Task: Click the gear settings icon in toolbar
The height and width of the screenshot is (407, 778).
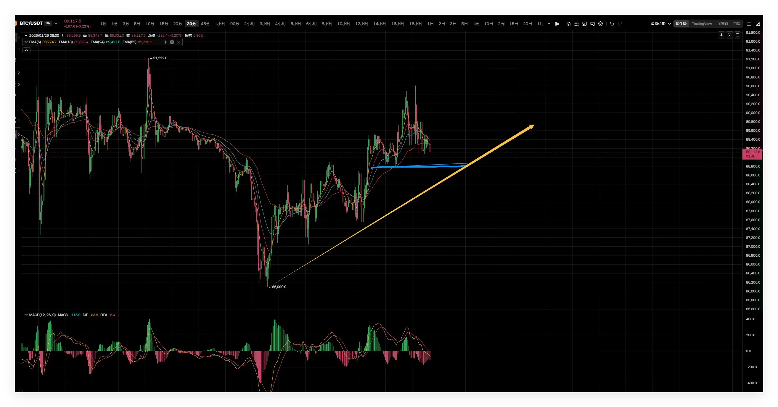Action: 600,24
